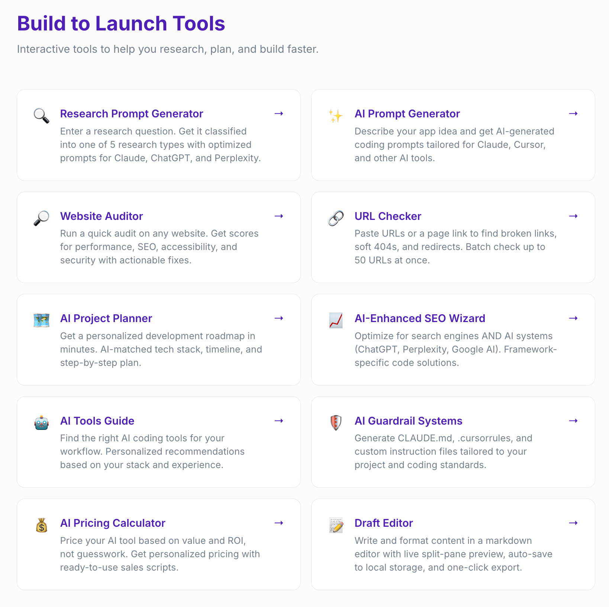The height and width of the screenshot is (607, 609).
Task: Click description starting 'Enter a research question'
Action: click(161, 145)
